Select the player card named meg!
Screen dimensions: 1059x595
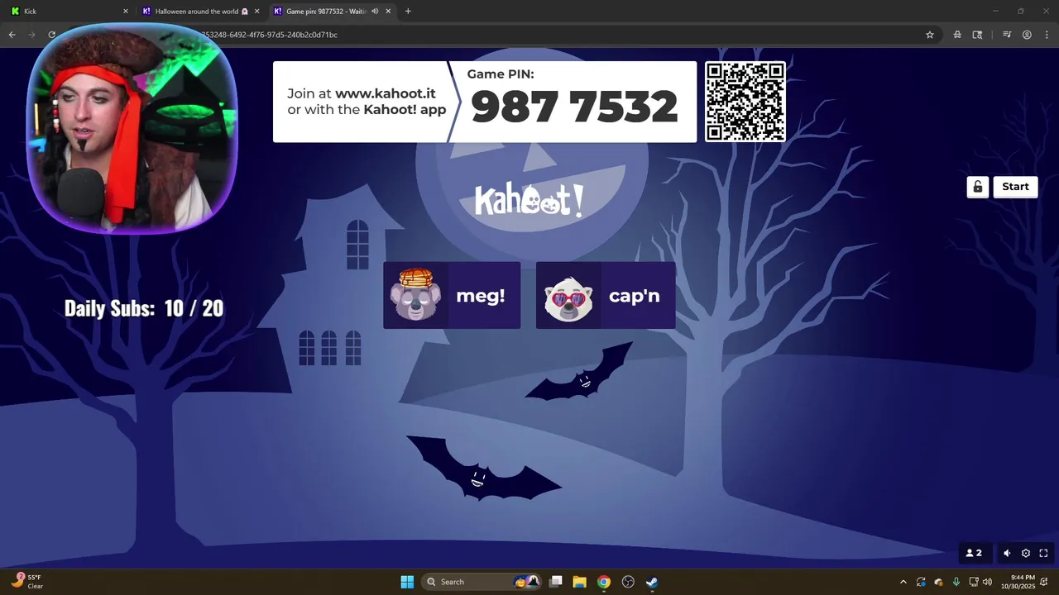click(x=452, y=296)
